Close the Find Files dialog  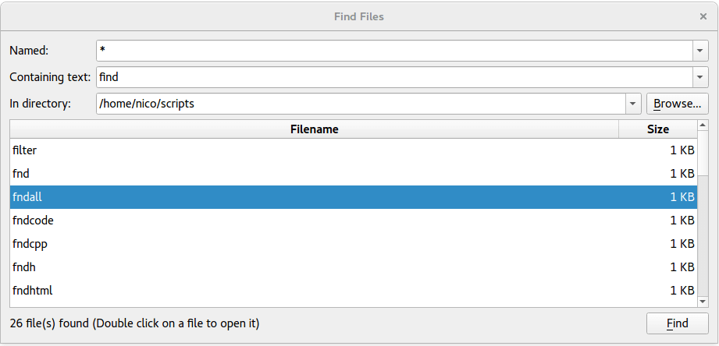coord(703,16)
